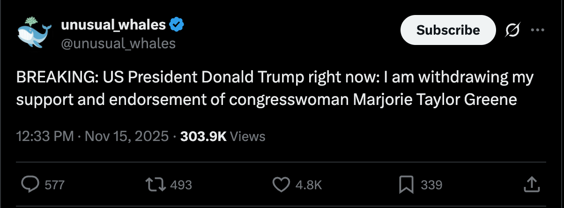564x208 pixels.
Task: Click the 493 reposts count
Action: pos(181,185)
